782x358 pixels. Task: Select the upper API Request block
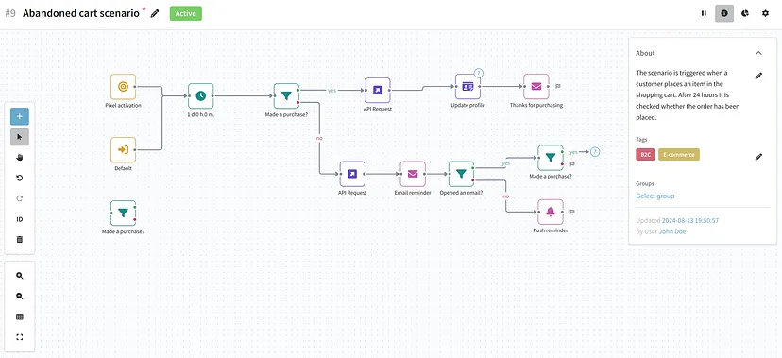[378, 91]
